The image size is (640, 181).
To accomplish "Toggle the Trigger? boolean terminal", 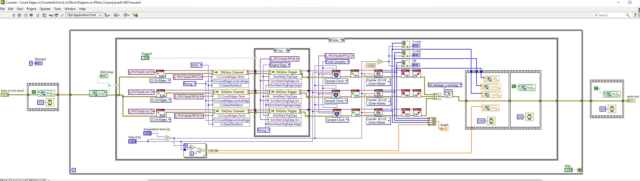I will pos(145,58).
